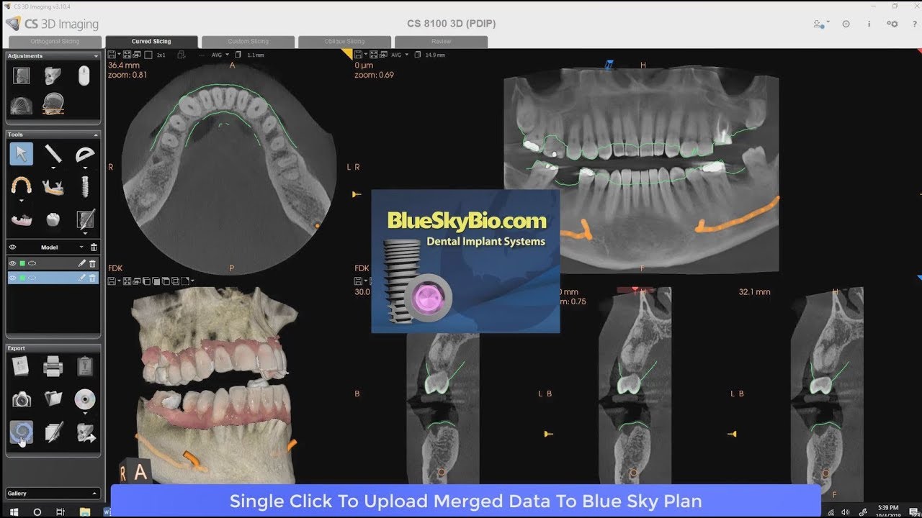Viewport: 922px width, 518px height.
Task: Click the disc burn export icon
Action: point(85,399)
